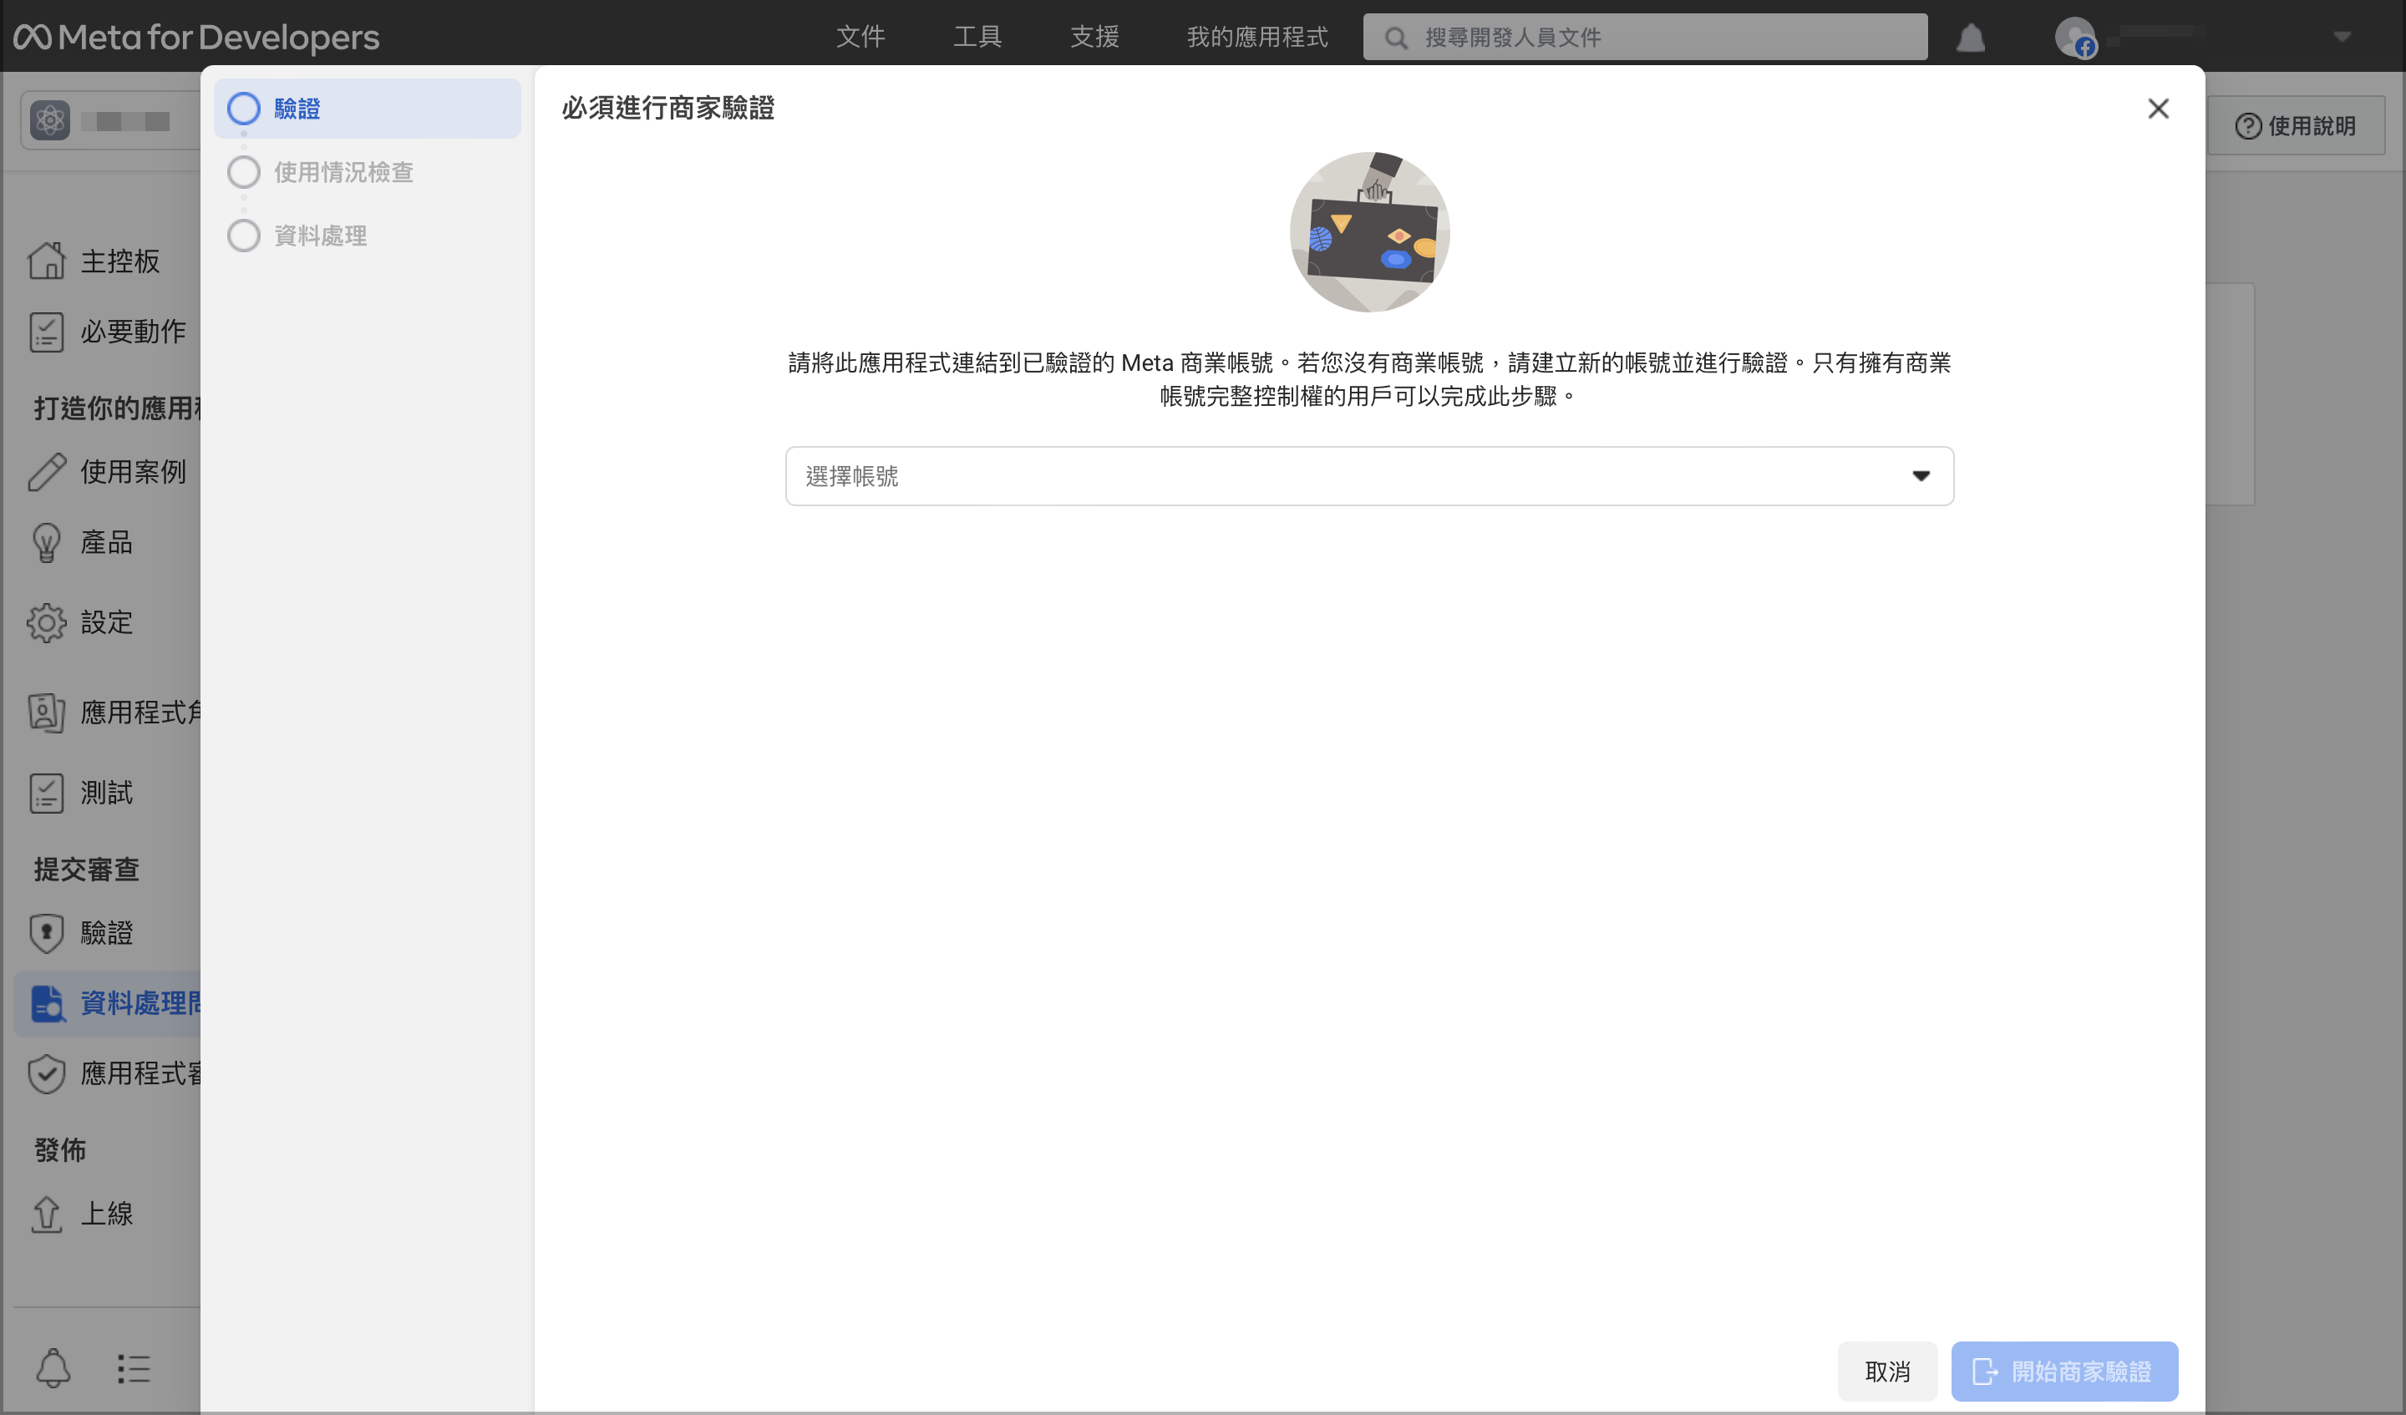Open 測試 checklist icon
The height and width of the screenshot is (1415, 2406).
pos(46,793)
